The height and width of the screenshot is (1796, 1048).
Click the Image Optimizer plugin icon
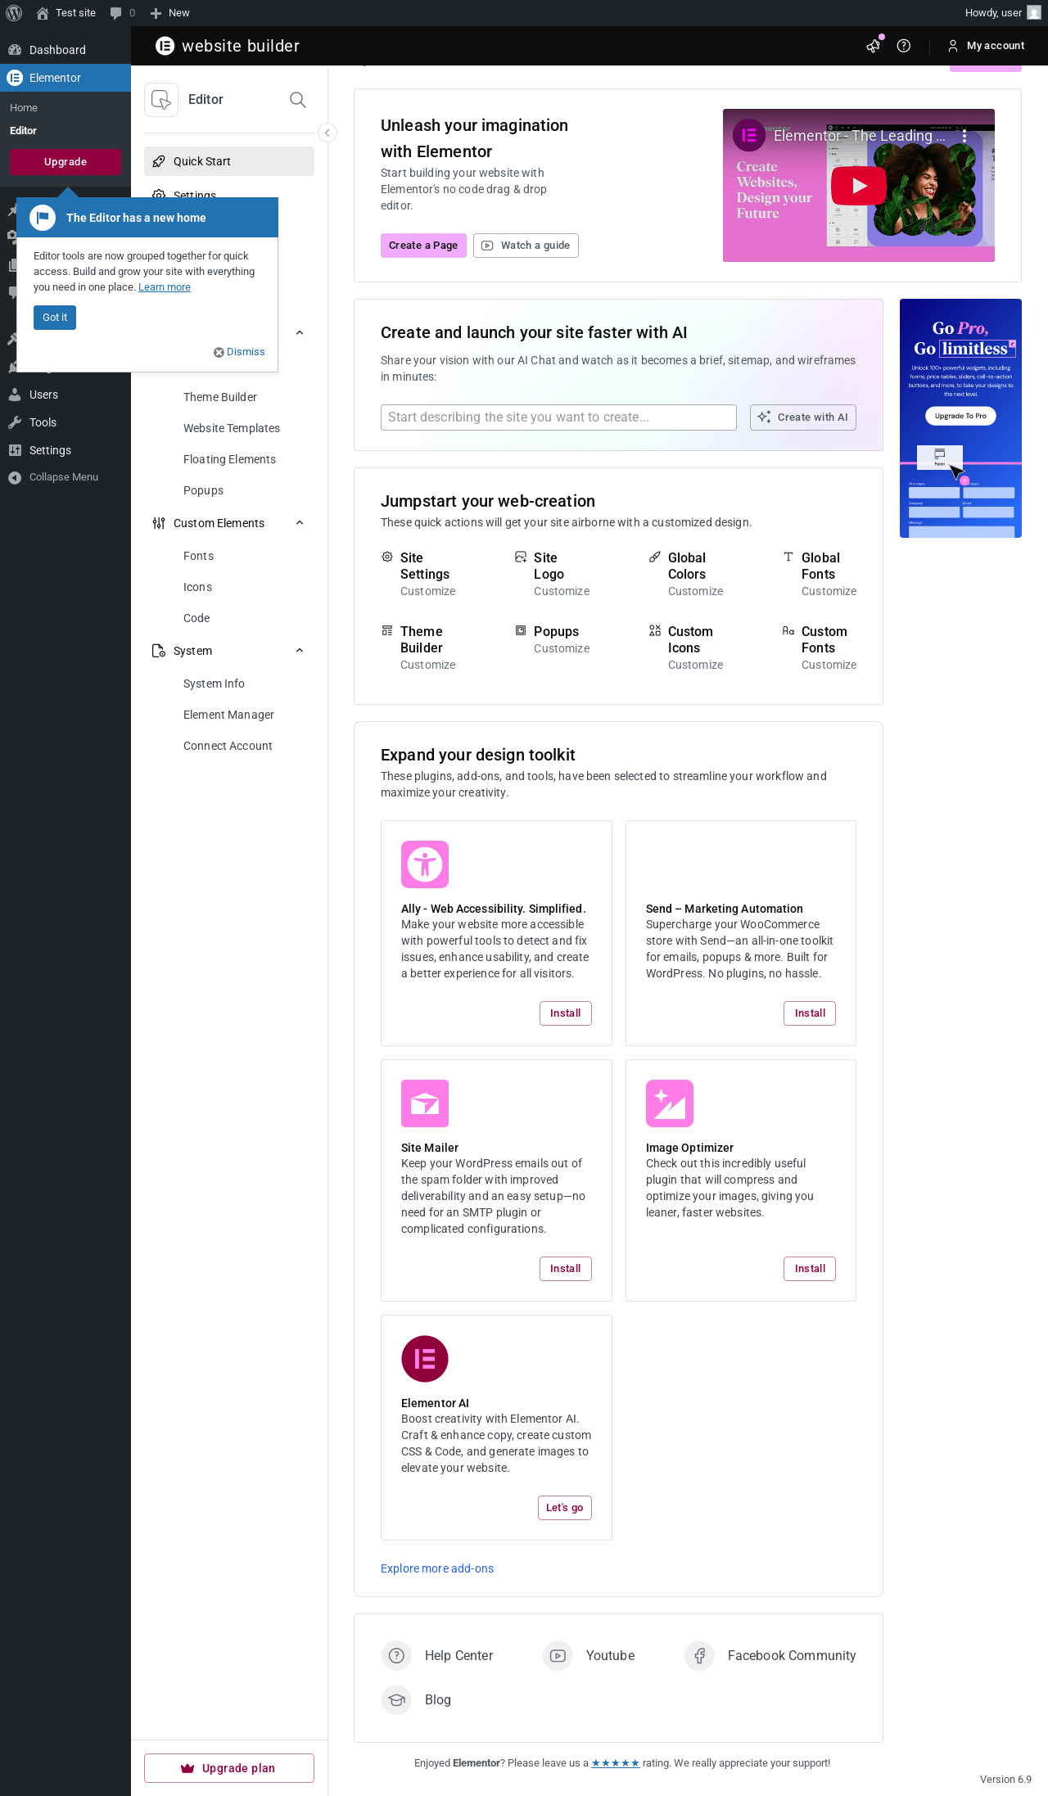[x=670, y=1103]
